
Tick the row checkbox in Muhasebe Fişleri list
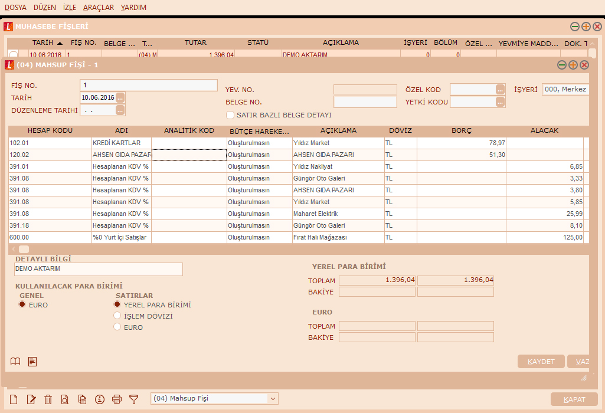click(x=14, y=54)
